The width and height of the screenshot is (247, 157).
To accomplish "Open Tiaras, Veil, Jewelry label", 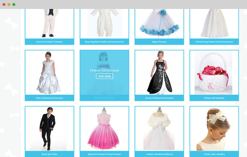I will point(214,154).
